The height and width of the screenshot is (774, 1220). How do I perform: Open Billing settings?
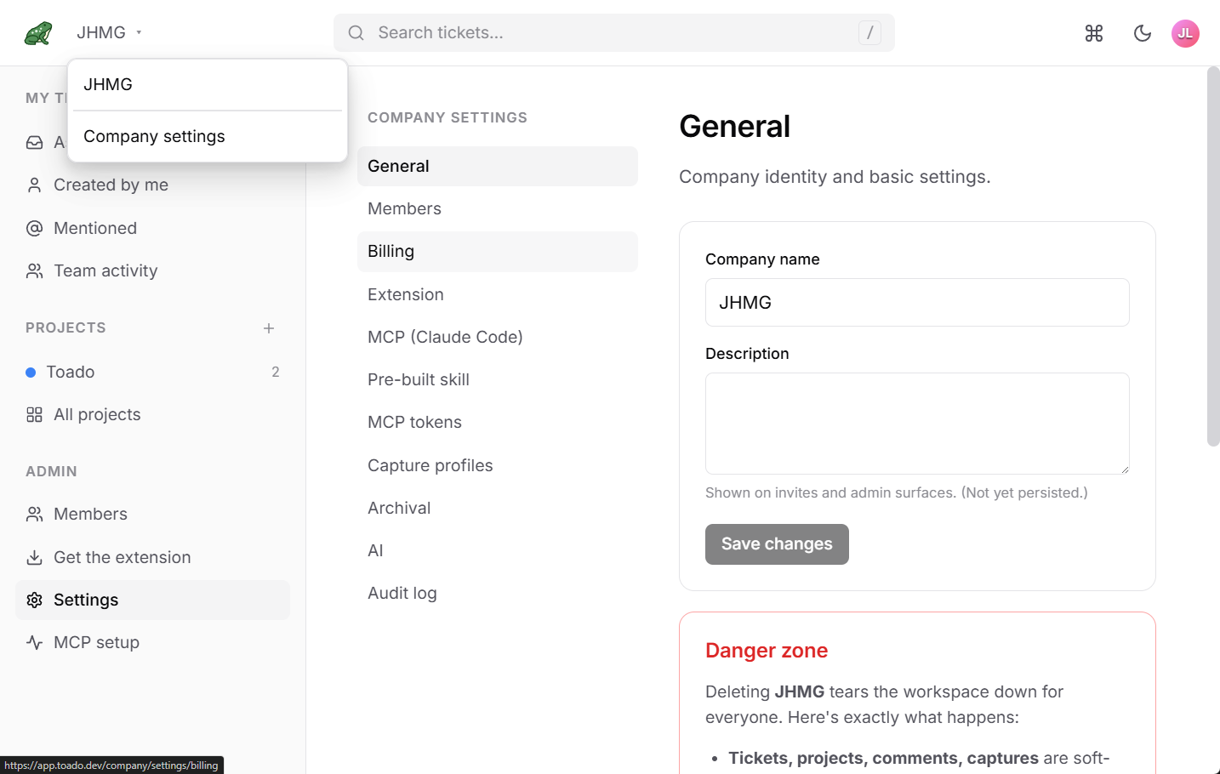[x=498, y=252]
